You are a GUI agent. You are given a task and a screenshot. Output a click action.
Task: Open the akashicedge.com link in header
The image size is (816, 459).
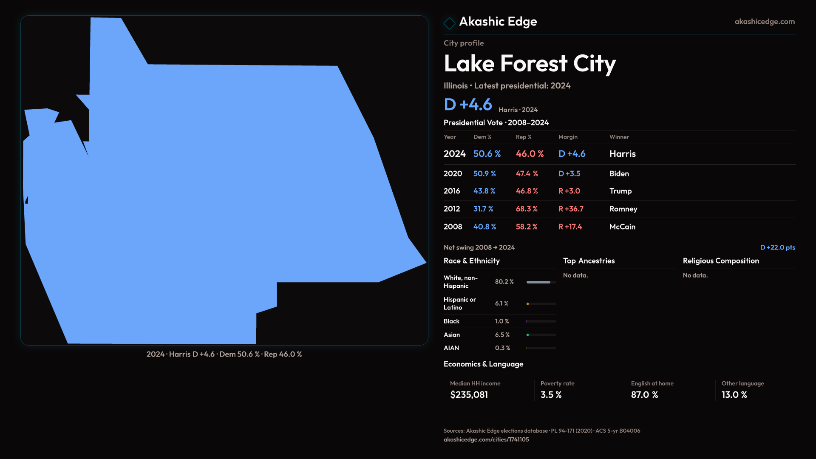pos(764,22)
